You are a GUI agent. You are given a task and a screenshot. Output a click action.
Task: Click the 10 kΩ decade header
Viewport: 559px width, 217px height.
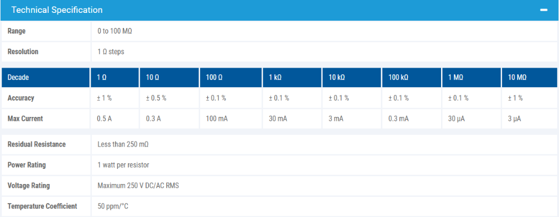pos(352,77)
